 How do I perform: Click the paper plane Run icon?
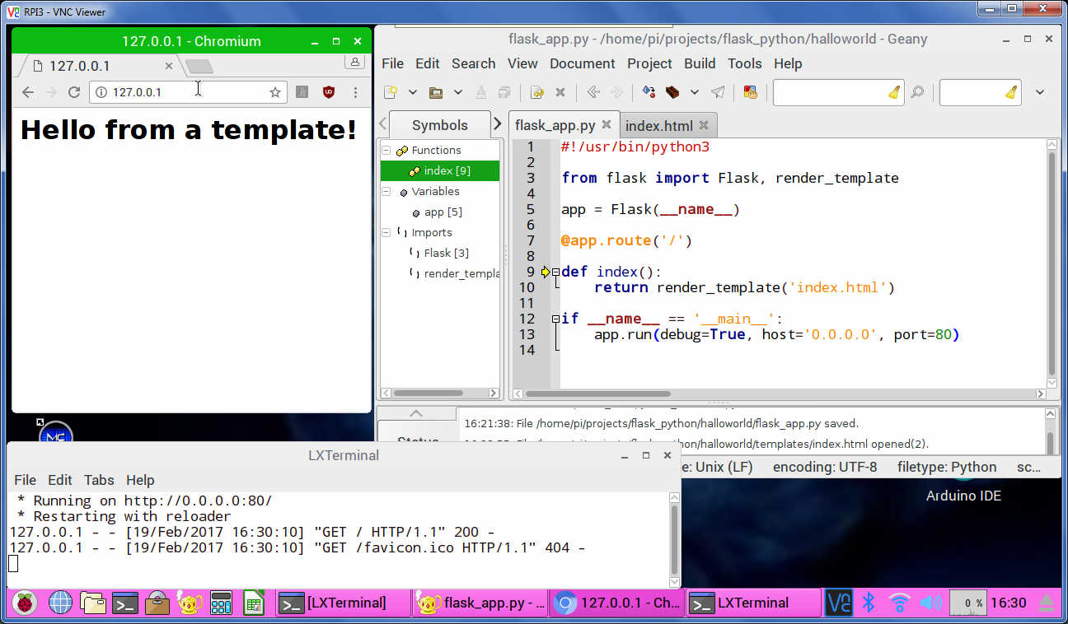(x=718, y=92)
